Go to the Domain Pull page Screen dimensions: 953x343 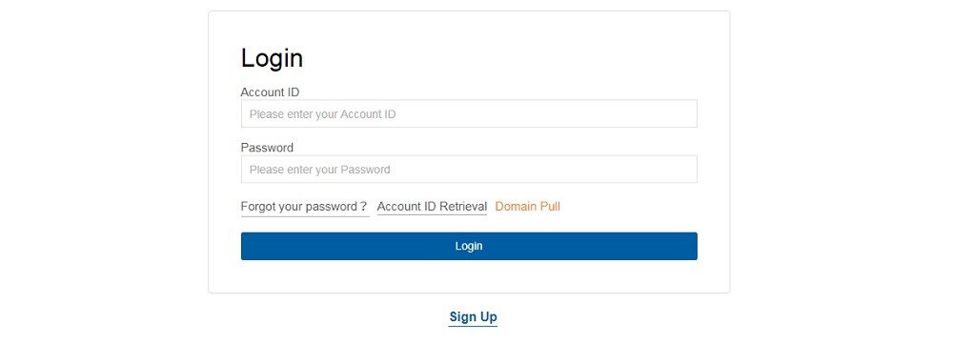pos(528,207)
